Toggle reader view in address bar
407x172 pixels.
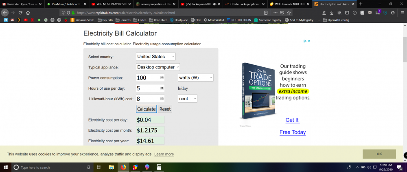coord(265,13)
